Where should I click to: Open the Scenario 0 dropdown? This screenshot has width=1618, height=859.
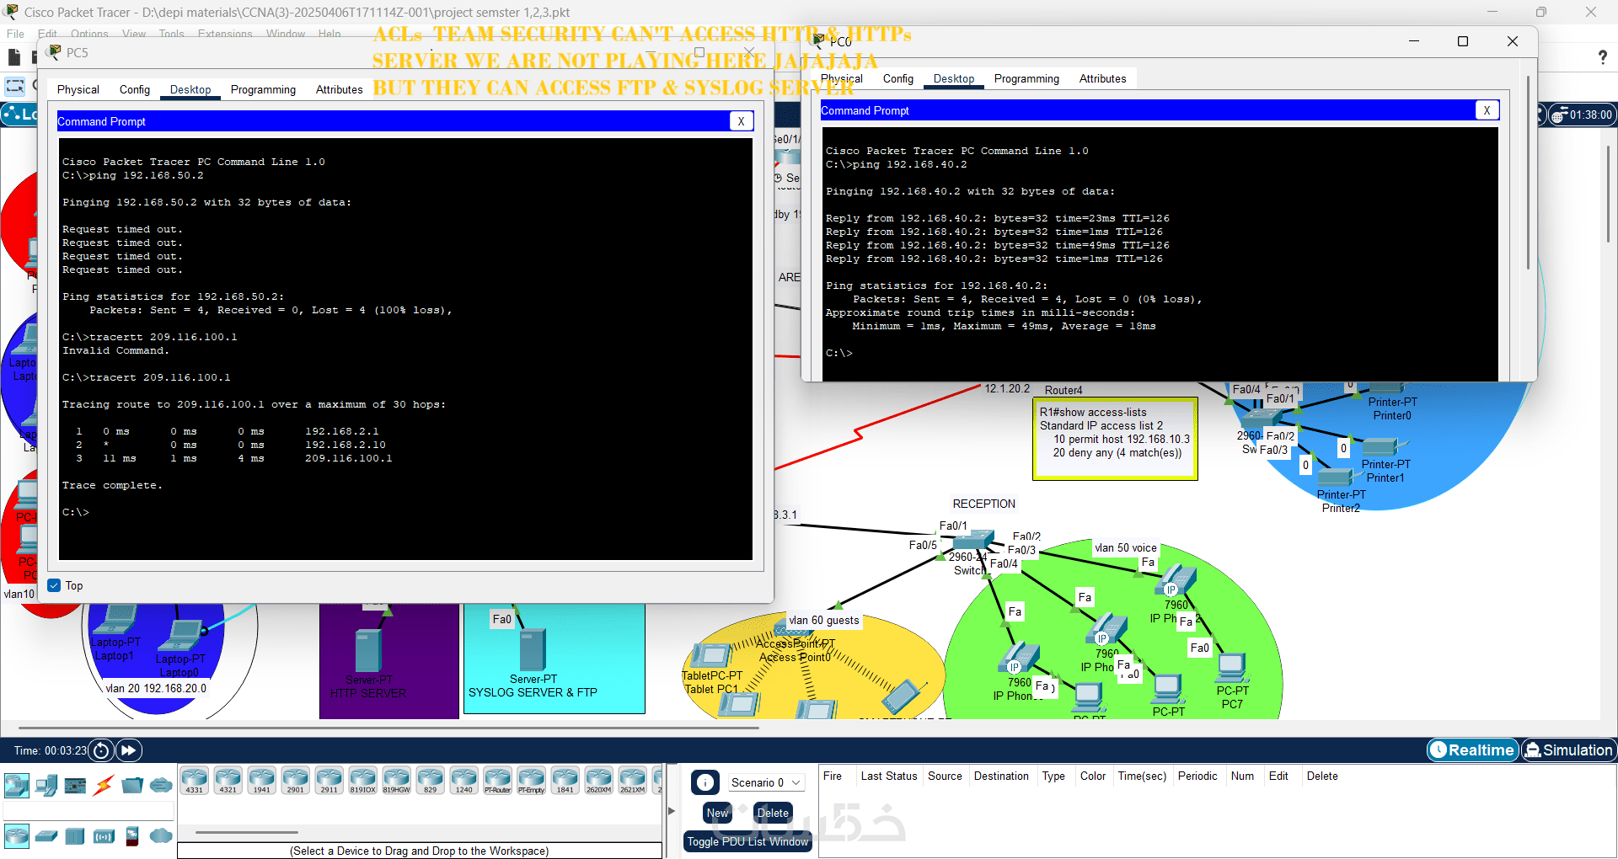tap(765, 782)
